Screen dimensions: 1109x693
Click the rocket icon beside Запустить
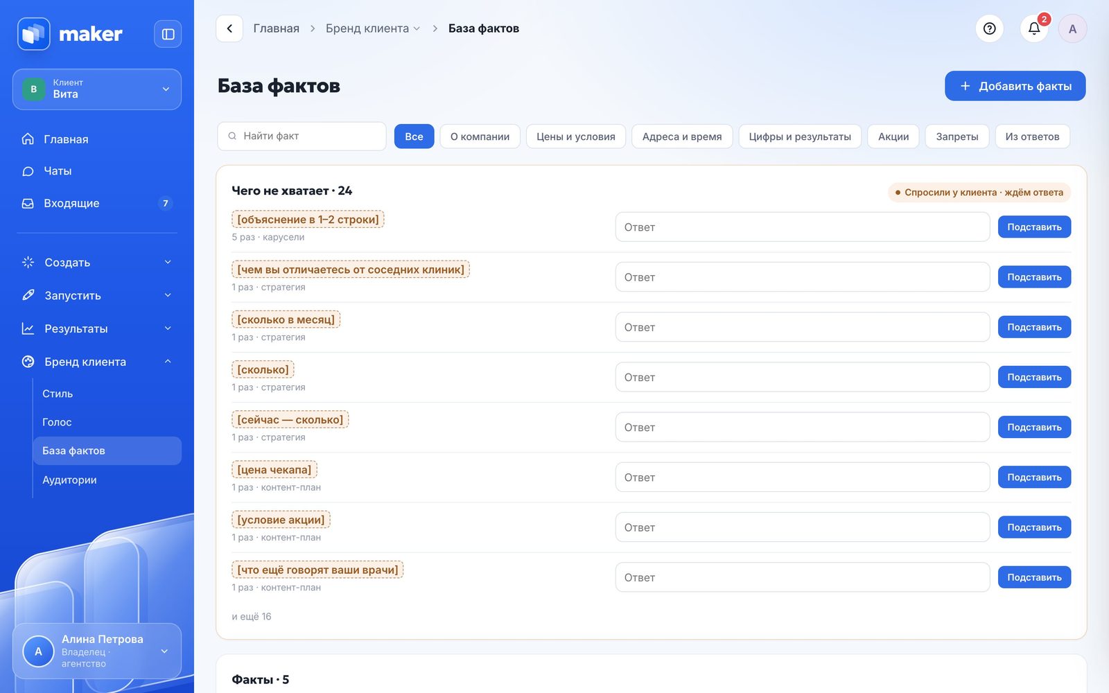click(x=28, y=295)
